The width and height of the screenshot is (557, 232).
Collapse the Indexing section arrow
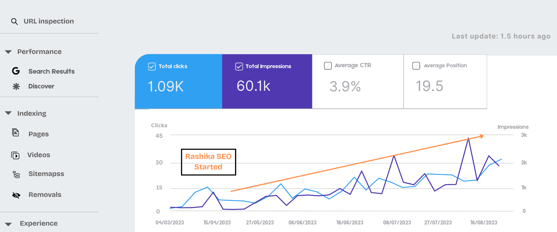click(x=8, y=113)
